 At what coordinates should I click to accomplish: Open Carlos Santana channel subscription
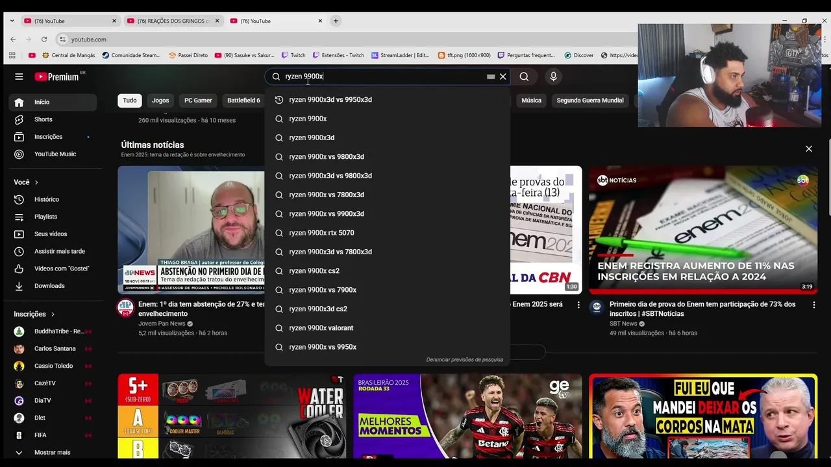click(53, 348)
